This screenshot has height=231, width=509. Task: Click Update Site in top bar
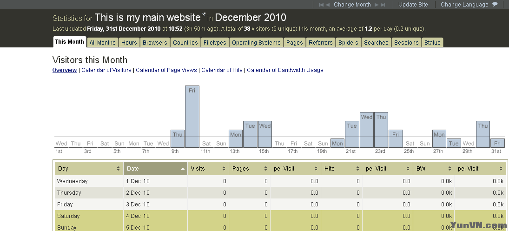(x=413, y=5)
